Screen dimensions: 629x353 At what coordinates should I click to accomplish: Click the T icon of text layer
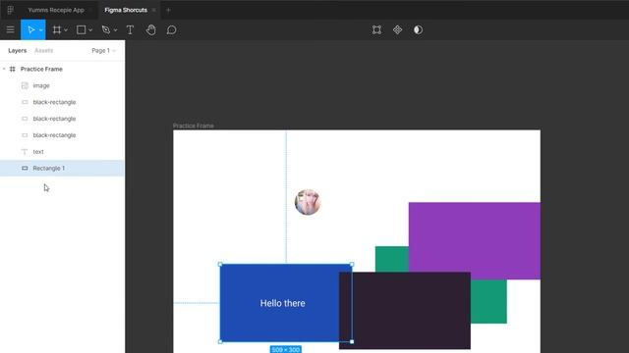click(25, 152)
